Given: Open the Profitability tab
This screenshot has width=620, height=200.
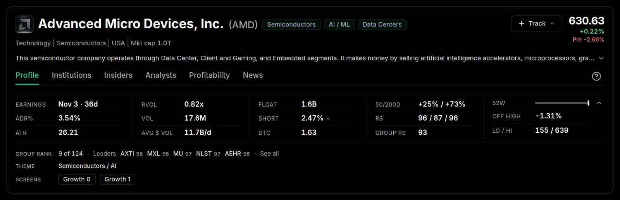Looking at the screenshot, I should click(x=209, y=75).
